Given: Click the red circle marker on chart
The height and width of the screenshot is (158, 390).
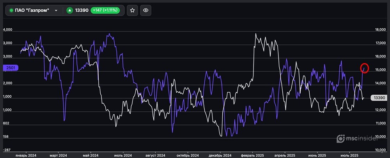Looking at the screenshot, I should tap(365, 68).
